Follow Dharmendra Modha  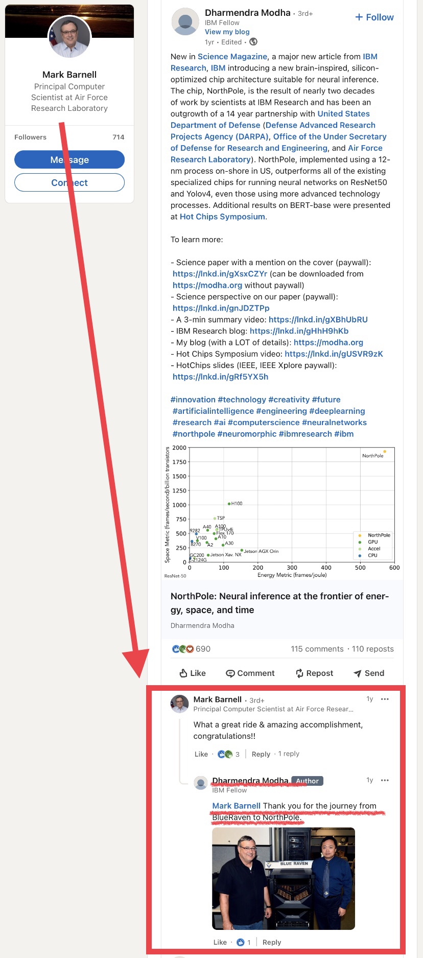(374, 17)
